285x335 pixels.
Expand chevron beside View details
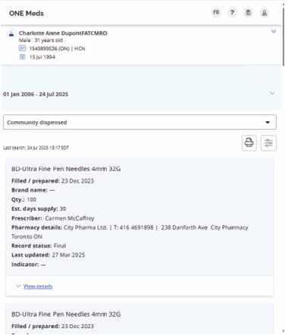click(18, 286)
